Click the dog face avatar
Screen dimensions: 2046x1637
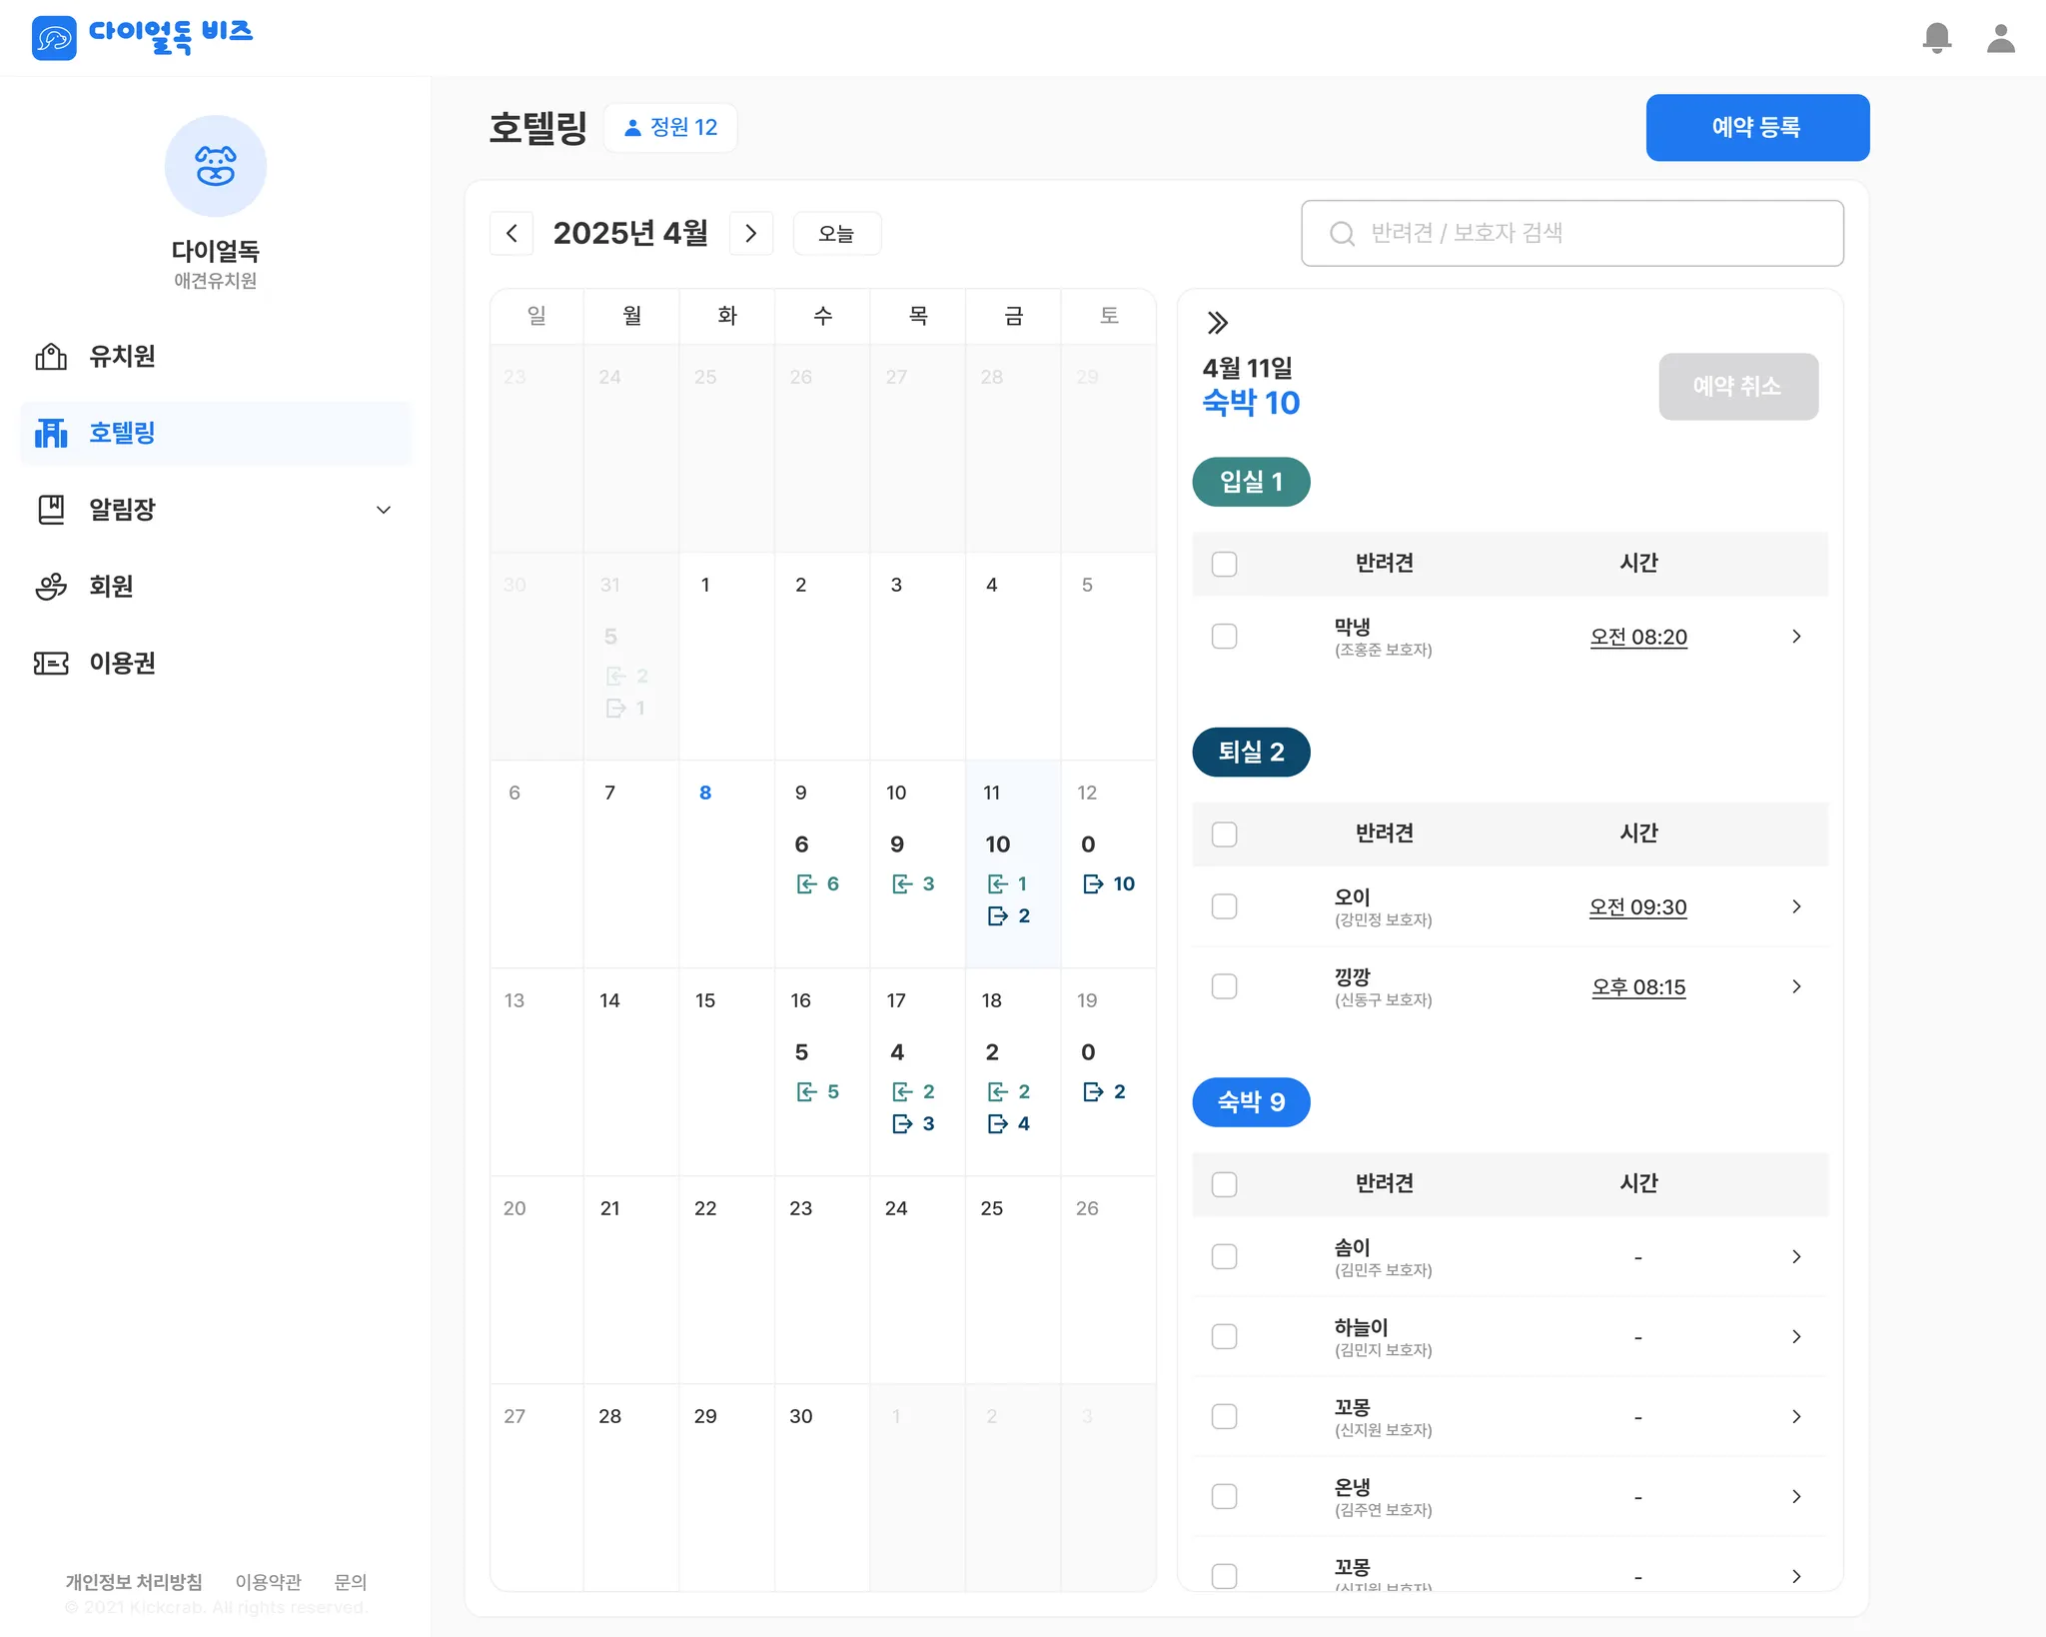tap(215, 166)
